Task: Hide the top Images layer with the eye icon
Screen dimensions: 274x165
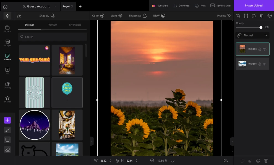Action: pyautogui.click(x=265, y=49)
